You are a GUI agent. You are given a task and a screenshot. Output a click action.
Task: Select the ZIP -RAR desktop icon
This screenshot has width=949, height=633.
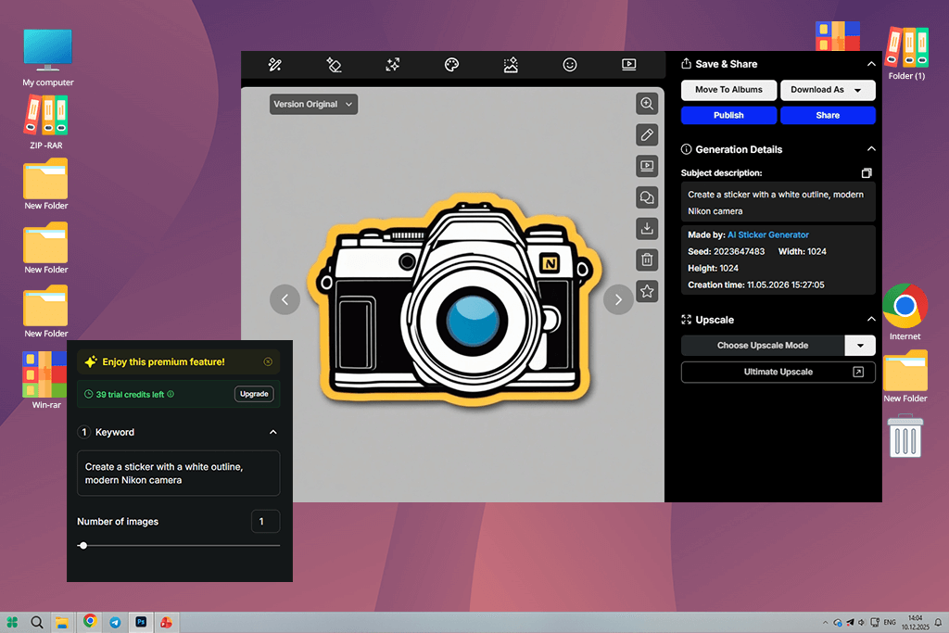(x=46, y=122)
